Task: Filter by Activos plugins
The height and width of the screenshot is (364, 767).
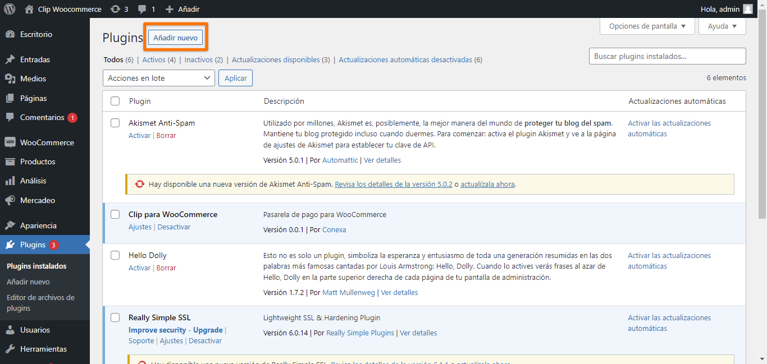Action: click(153, 59)
